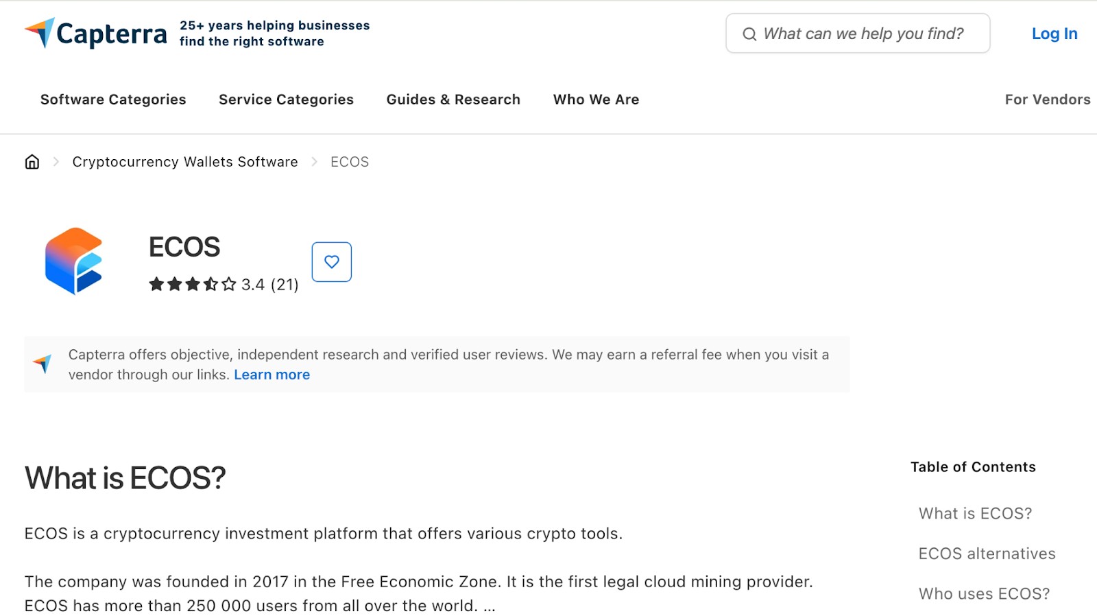Open Cryptocurrency Wallets Software breadcrumb

[185, 162]
